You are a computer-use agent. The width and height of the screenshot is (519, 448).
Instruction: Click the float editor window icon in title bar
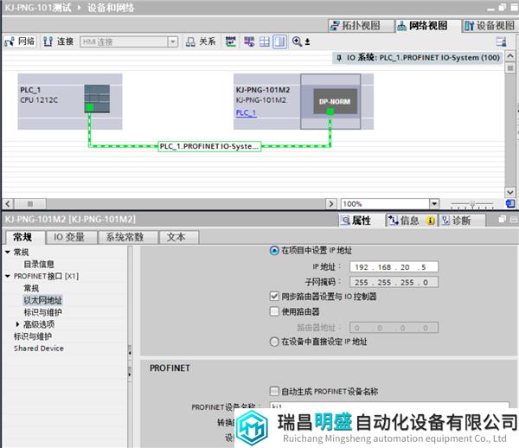(502, 7)
